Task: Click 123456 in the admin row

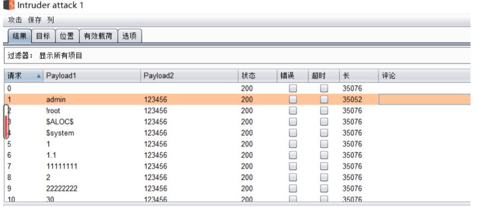Action: coord(156,100)
